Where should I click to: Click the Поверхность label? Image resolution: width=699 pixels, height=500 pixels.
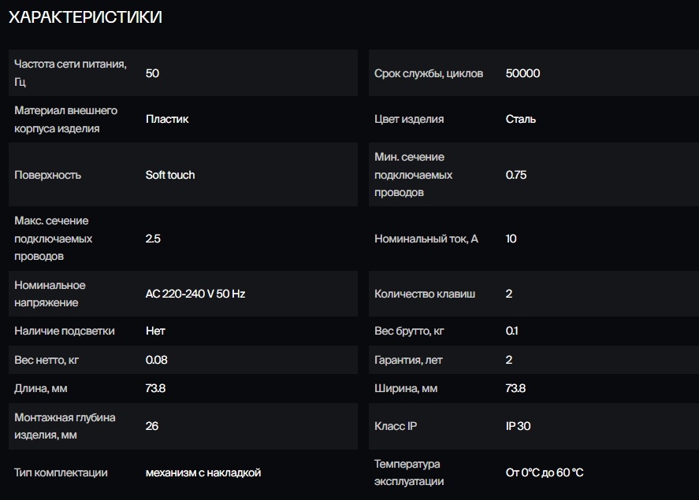click(x=47, y=175)
